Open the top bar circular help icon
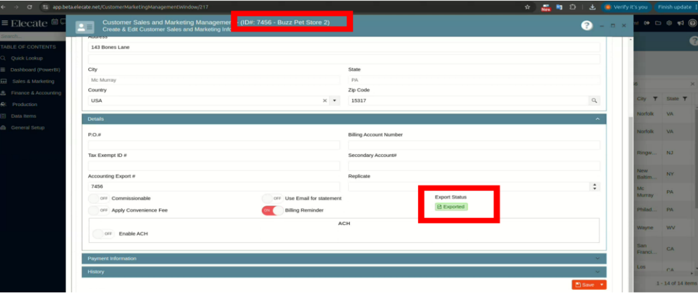698x293 pixels. [692, 23]
